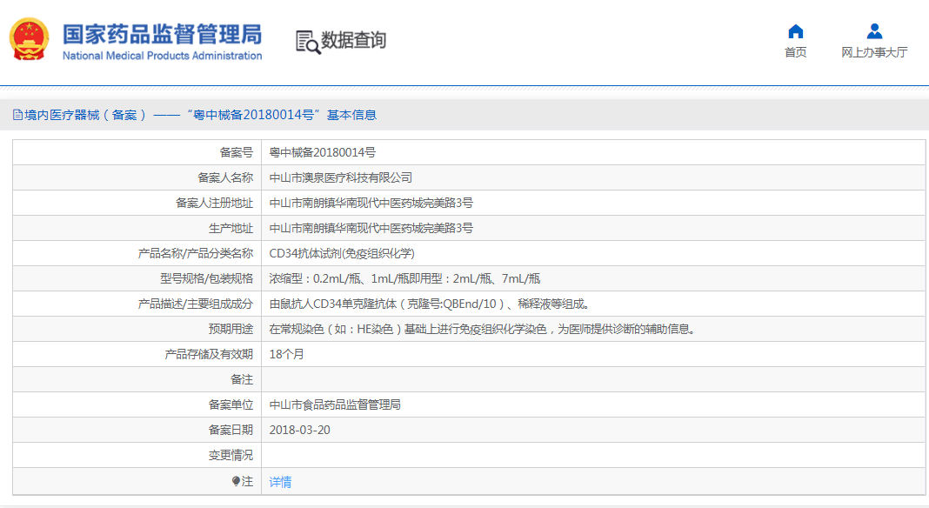Click the document icon before 境内医疗器械

pos(17,115)
